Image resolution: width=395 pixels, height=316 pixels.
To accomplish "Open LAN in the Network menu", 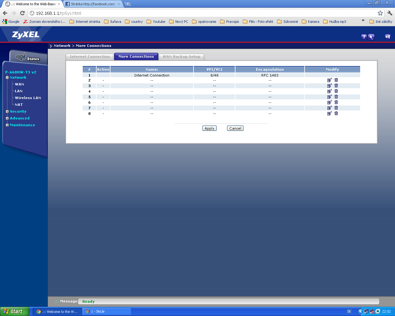I will click(x=19, y=91).
